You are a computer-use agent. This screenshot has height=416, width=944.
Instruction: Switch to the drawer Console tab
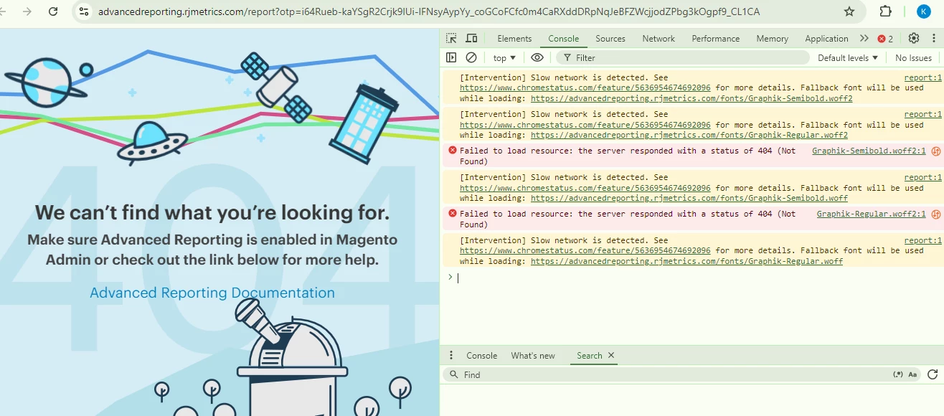(x=481, y=356)
